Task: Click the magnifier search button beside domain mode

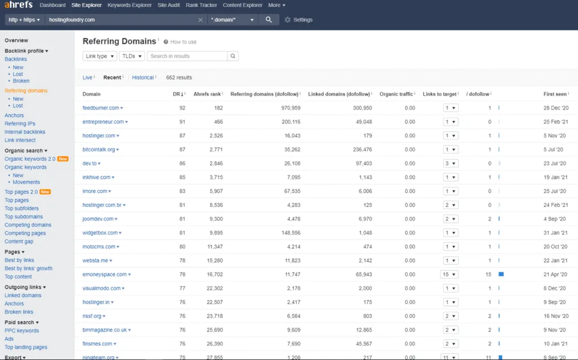Action: click(269, 20)
